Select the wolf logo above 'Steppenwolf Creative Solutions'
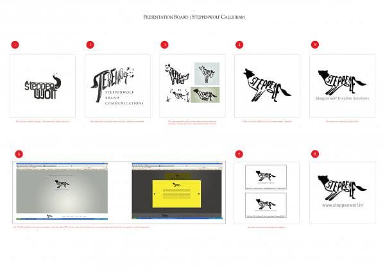 click(x=342, y=83)
